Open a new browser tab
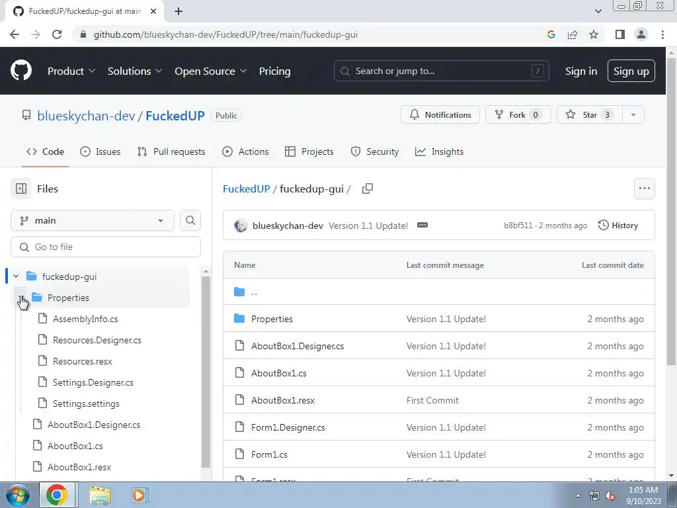This screenshot has width=677, height=508. (179, 11)
